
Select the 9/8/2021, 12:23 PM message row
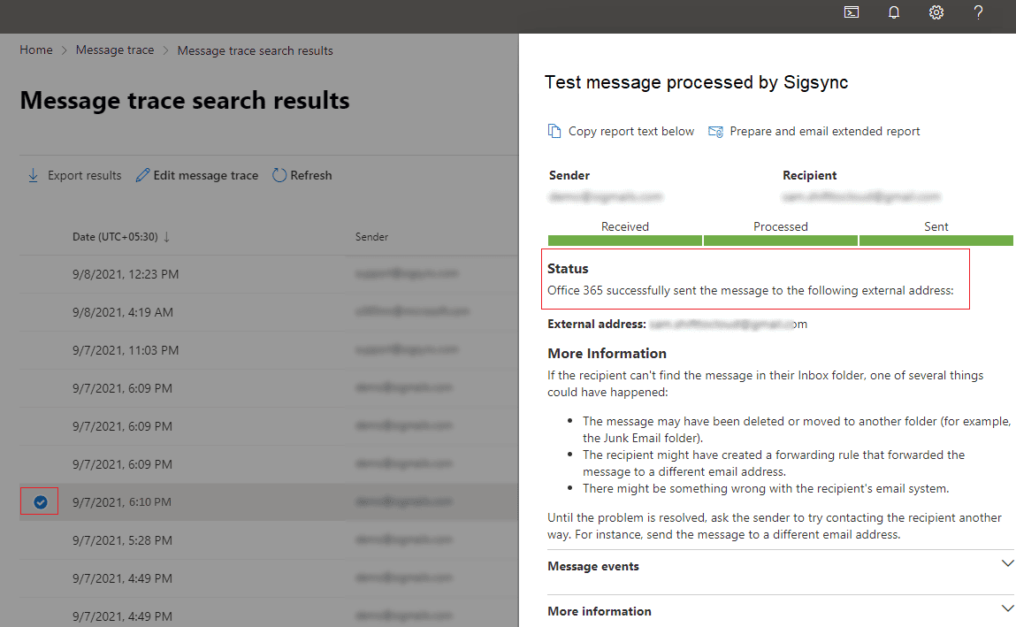126,274
